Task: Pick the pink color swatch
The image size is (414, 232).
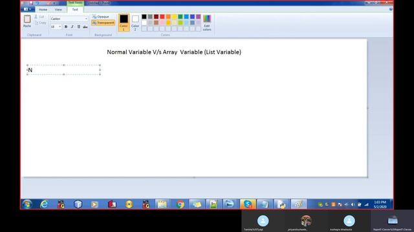Action: tap(162, 23)
